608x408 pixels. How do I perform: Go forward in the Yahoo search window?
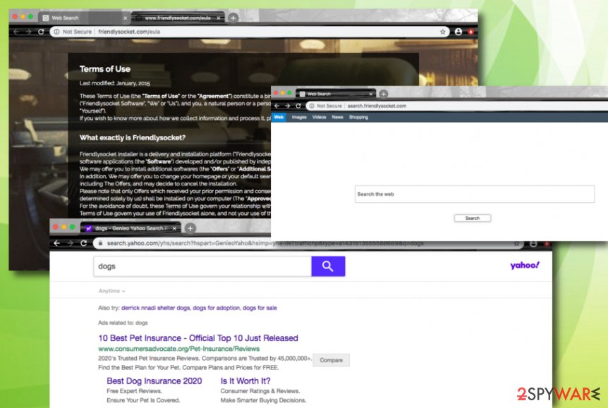(71, 243)
